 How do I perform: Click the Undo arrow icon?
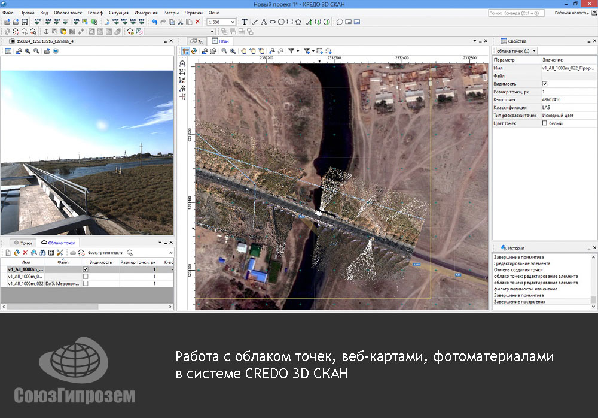coord(154,22)
